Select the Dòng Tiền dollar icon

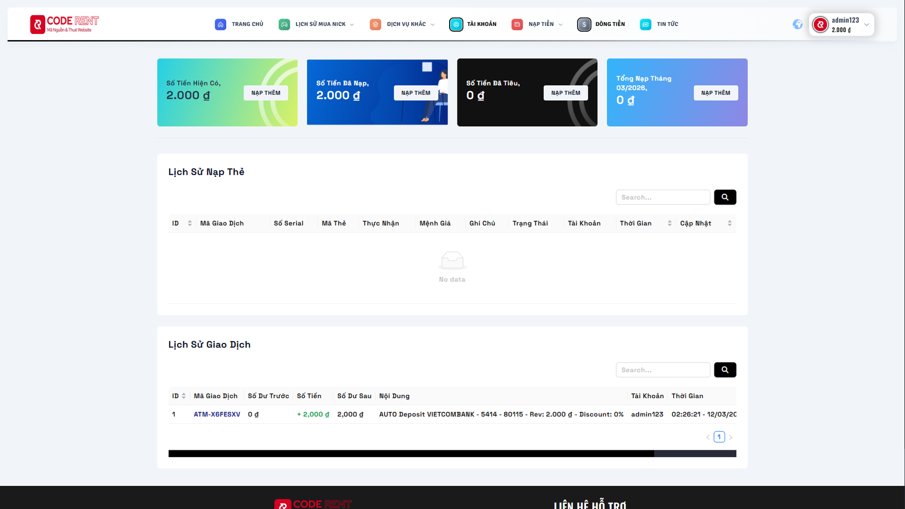pos(584,24)
